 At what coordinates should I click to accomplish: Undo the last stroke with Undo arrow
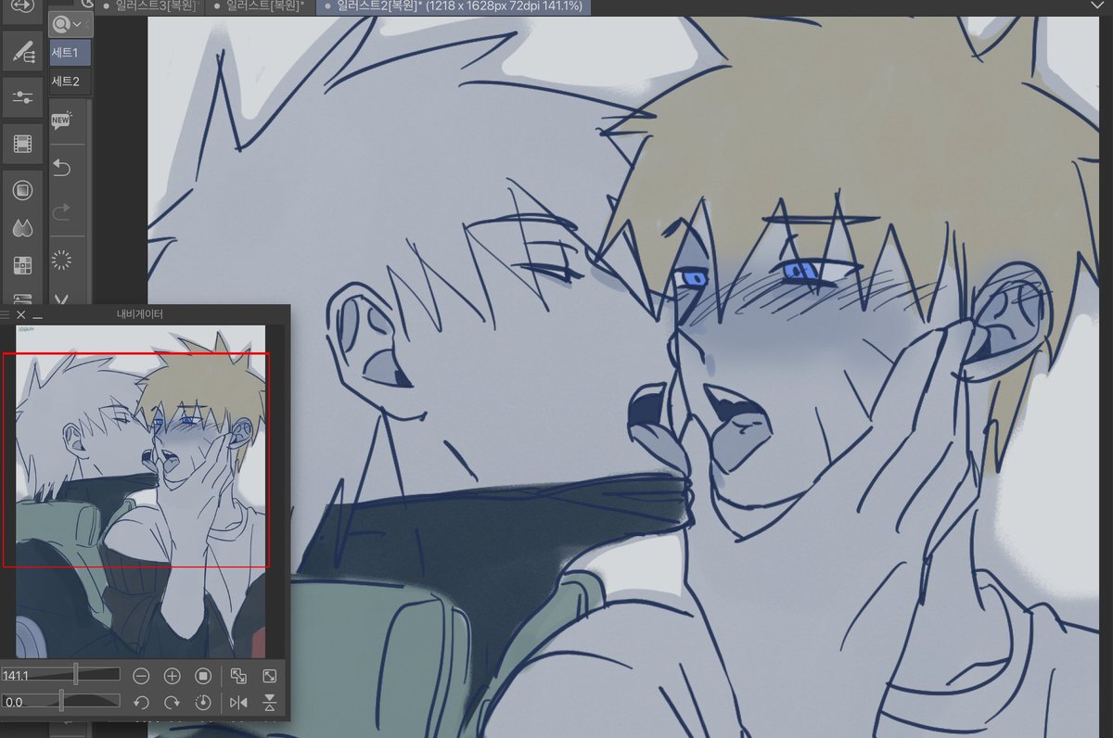(x=62, y=168)
